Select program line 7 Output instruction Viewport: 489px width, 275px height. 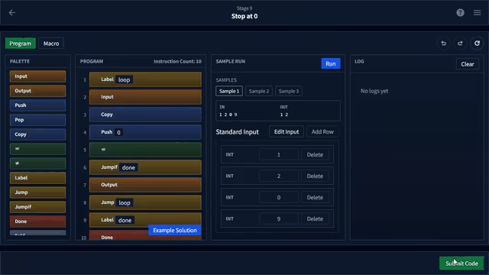[x=145, y=185]
